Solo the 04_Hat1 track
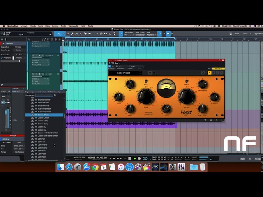This screenshot has width=263, height=197. (37, 74)
